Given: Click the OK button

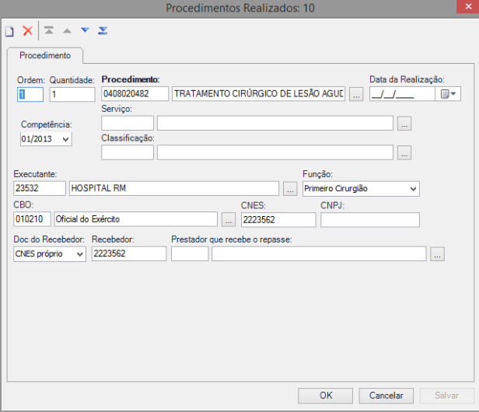Looking at the screenshot, I should pos(325,396).
